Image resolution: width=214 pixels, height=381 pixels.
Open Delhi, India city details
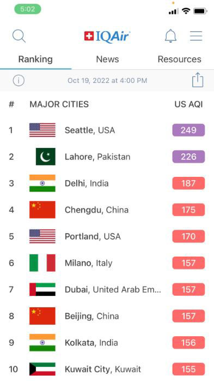coord(107,183)
